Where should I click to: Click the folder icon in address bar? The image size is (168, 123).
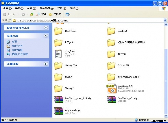14,21
